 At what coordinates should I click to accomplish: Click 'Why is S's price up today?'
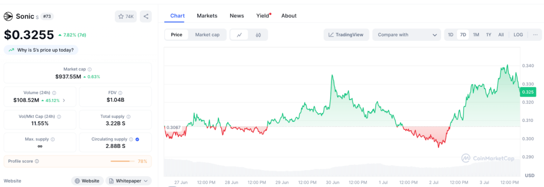tap(42, 50)
